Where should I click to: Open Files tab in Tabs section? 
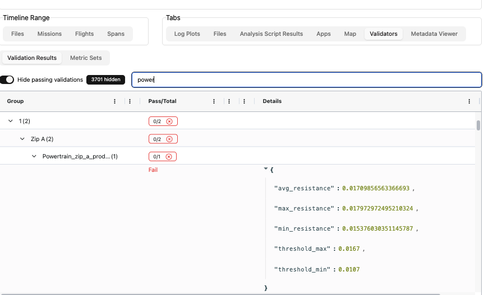[x=220, y=34]
